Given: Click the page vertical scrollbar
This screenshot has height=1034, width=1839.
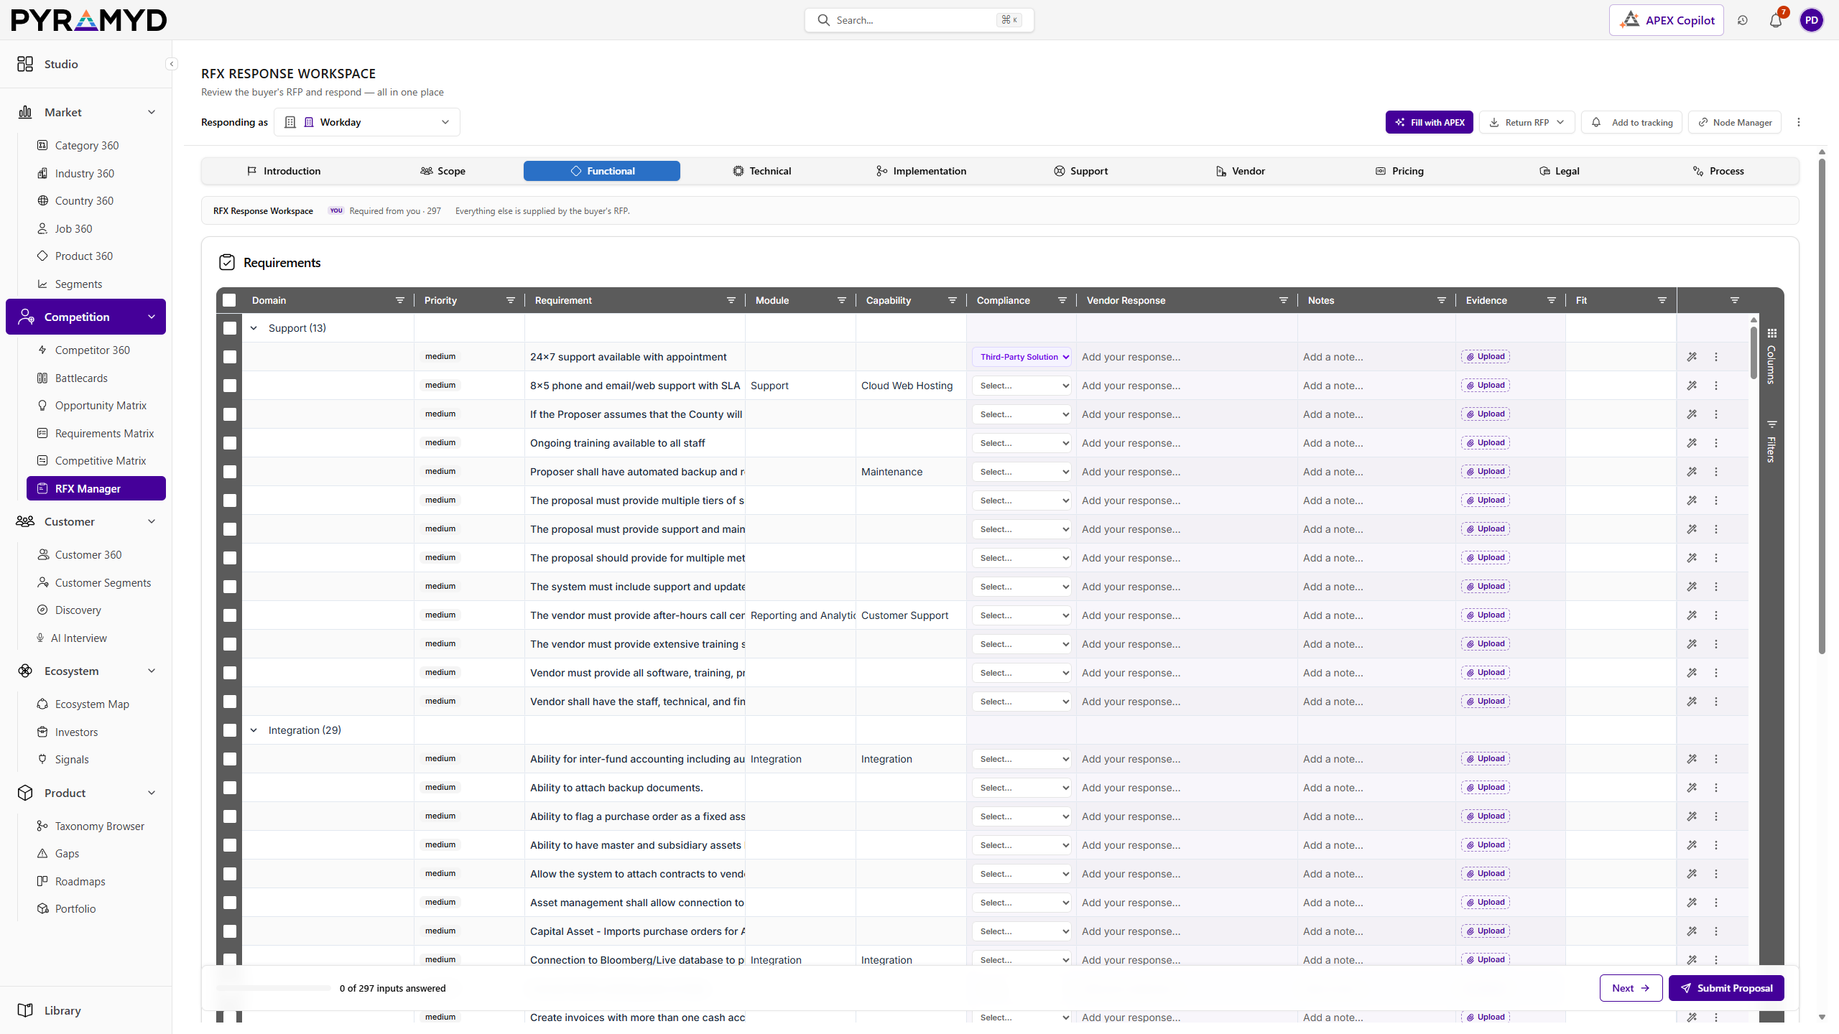Looking at the screenshot, I should pyautogui.click(x=1822, y=406).
